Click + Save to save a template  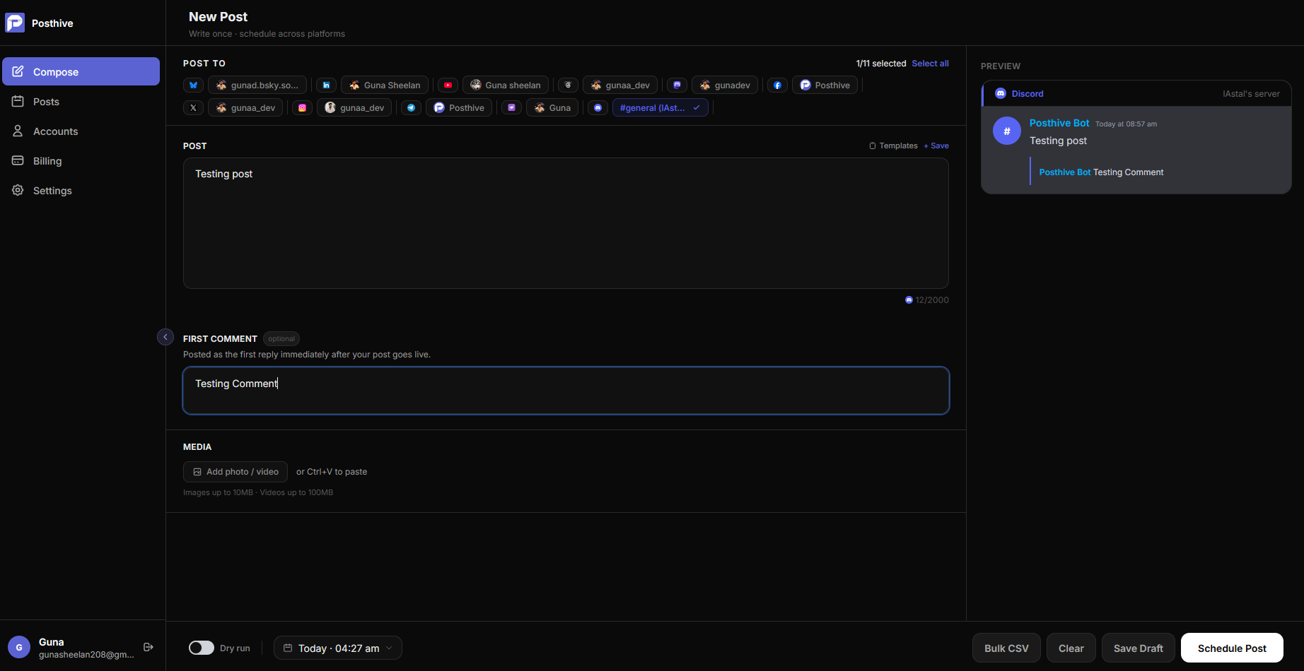click(936, 146)
